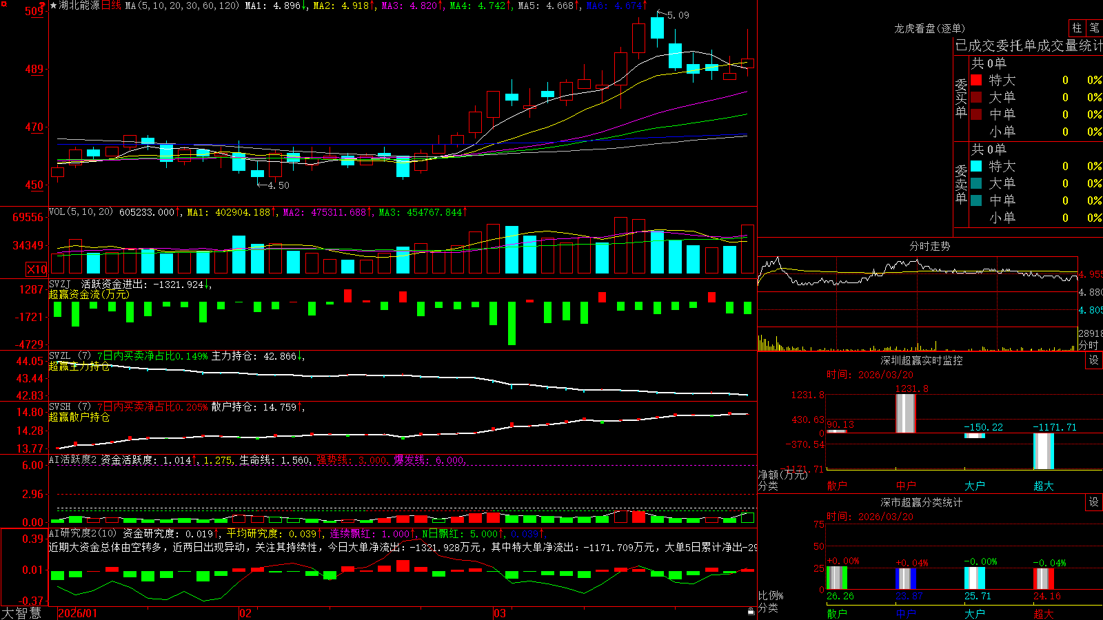This screenshot has height=620, width=1103.
Task: Click the 03 month marker on timeline
Action: [x=500, y=613]
